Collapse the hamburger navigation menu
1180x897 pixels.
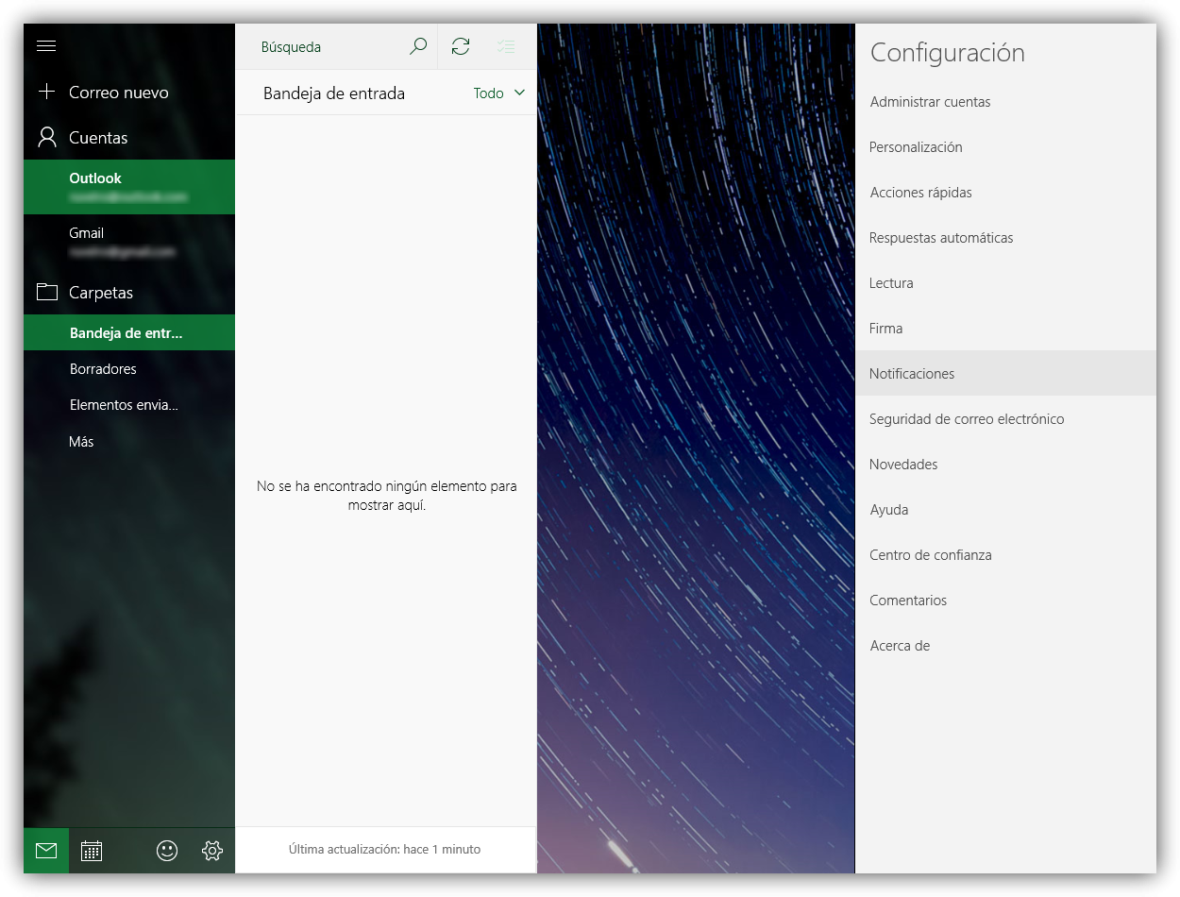pos(46,46)
